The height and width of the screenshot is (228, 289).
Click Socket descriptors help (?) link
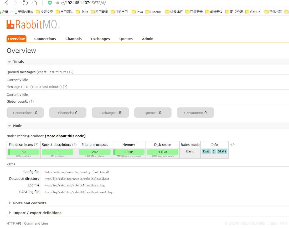click(x=74, y=145)
